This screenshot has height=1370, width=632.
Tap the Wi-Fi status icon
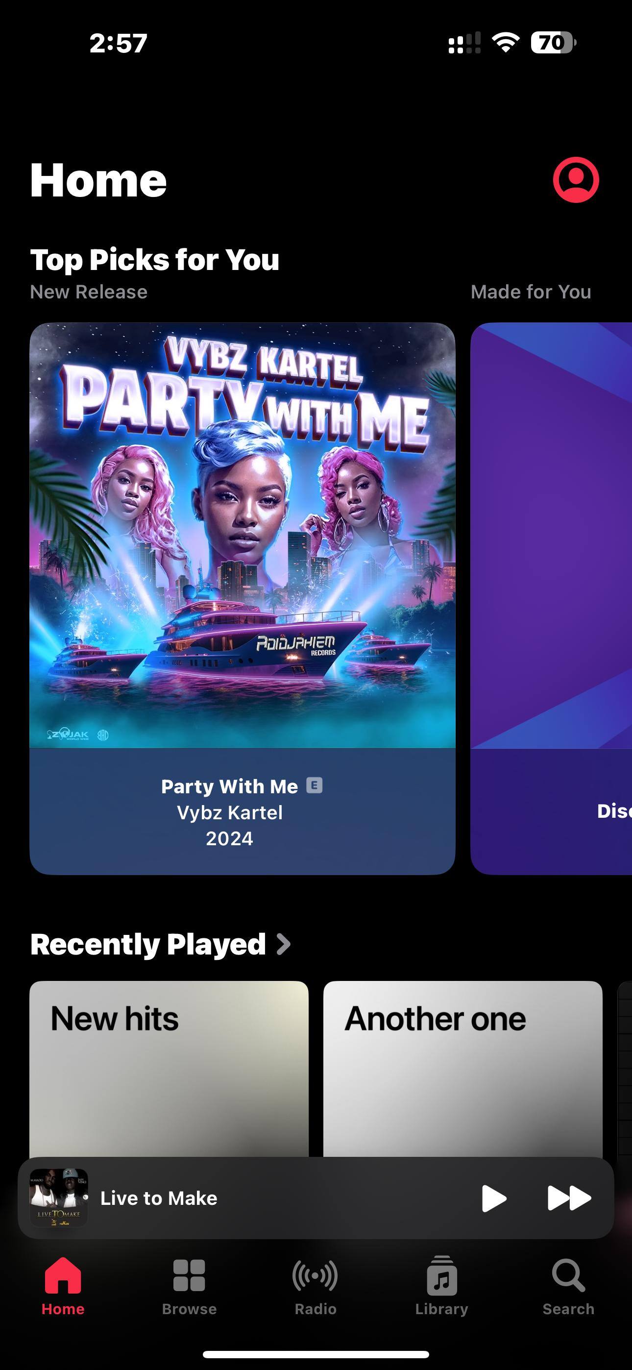506,42
